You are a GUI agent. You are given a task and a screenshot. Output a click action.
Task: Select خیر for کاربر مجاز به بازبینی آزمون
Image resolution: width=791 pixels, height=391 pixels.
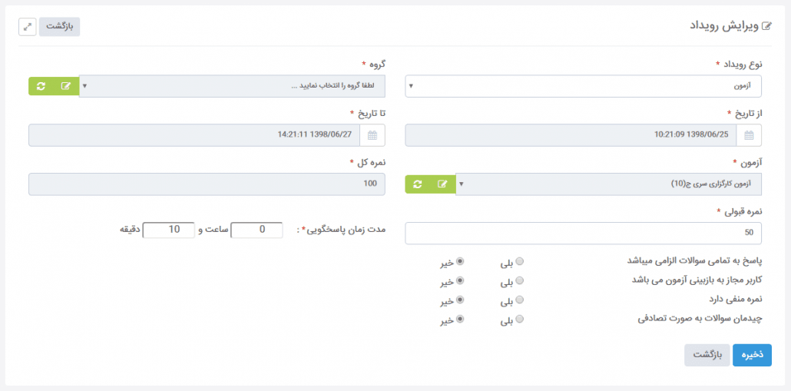459,280
